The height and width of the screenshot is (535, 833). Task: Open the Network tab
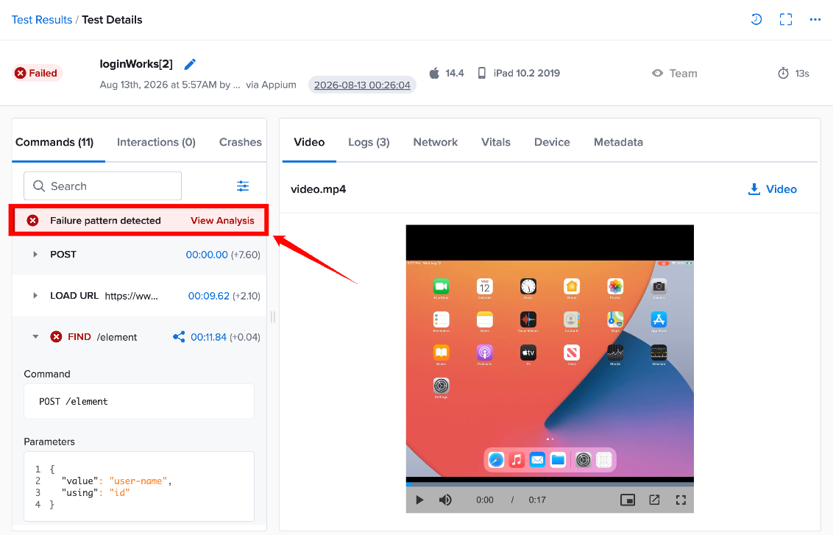435,142
